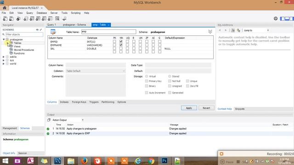The width and height of the screenshot is (294, 165).
Task: Click the Windows Start button
Action: 5,161
